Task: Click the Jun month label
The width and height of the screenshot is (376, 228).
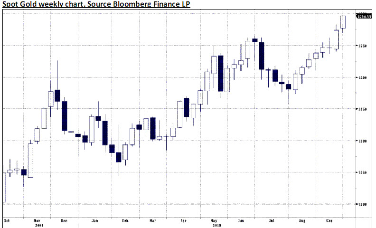Action: (241, 220)
